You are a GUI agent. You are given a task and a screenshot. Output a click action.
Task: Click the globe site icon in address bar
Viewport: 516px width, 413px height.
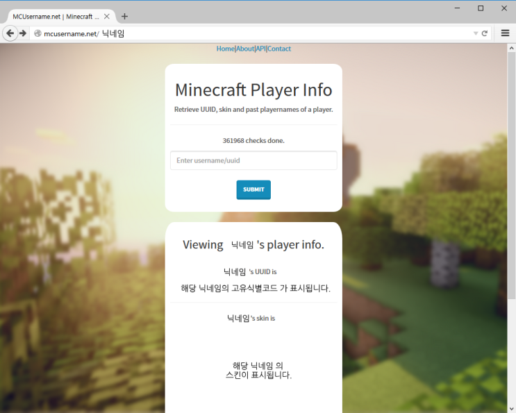coord(38,33)
